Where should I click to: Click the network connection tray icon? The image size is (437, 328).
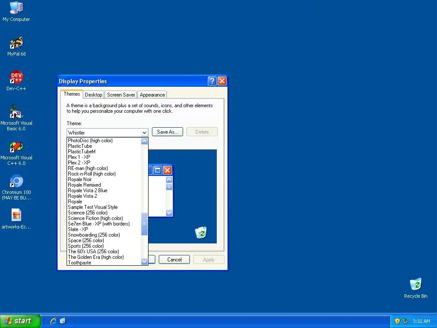pos(405,321)
